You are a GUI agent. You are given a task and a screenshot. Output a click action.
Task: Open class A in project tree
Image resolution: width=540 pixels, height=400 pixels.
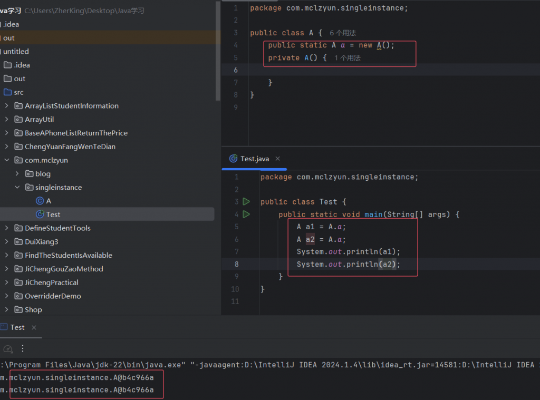click(49, 201)
